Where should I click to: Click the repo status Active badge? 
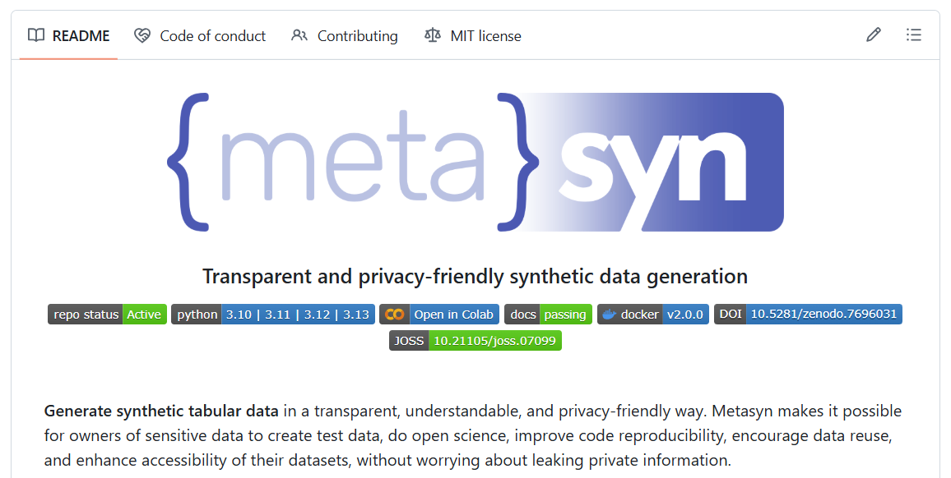point(107,315)
